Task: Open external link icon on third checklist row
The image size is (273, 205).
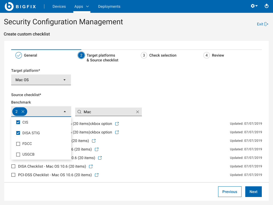Action: tap(94, 141)
